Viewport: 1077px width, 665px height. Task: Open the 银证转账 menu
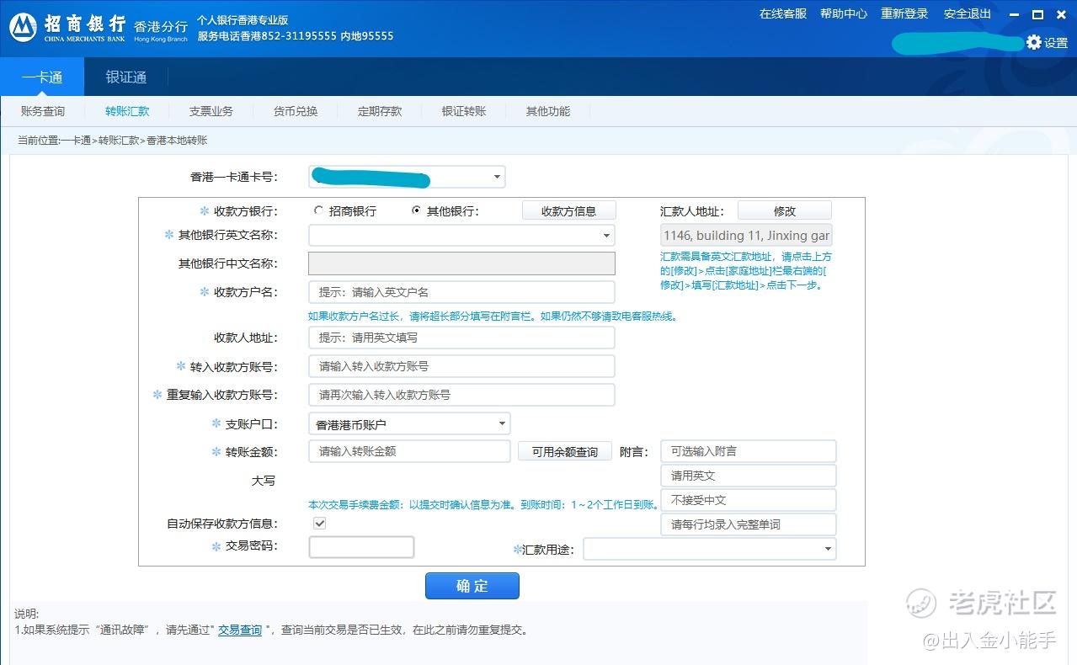coord(464,111)
